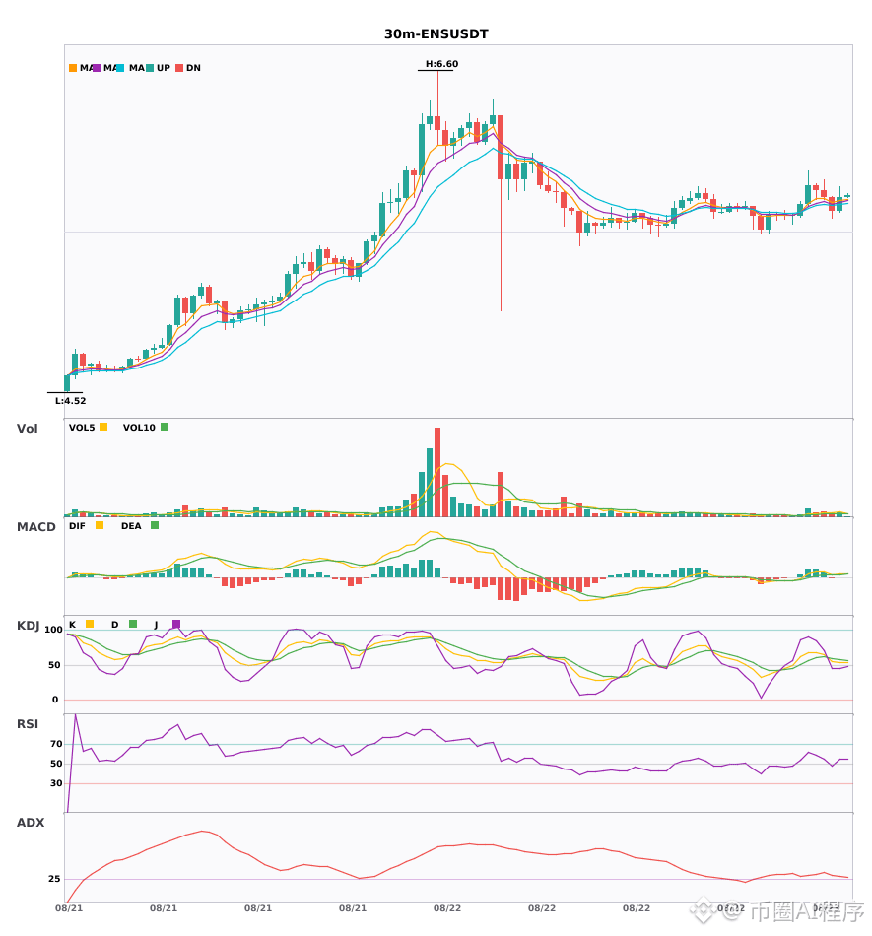This screenshot has width=872, height=936.
Task: Click the RSI axis value 70
Action: (56, 744)
